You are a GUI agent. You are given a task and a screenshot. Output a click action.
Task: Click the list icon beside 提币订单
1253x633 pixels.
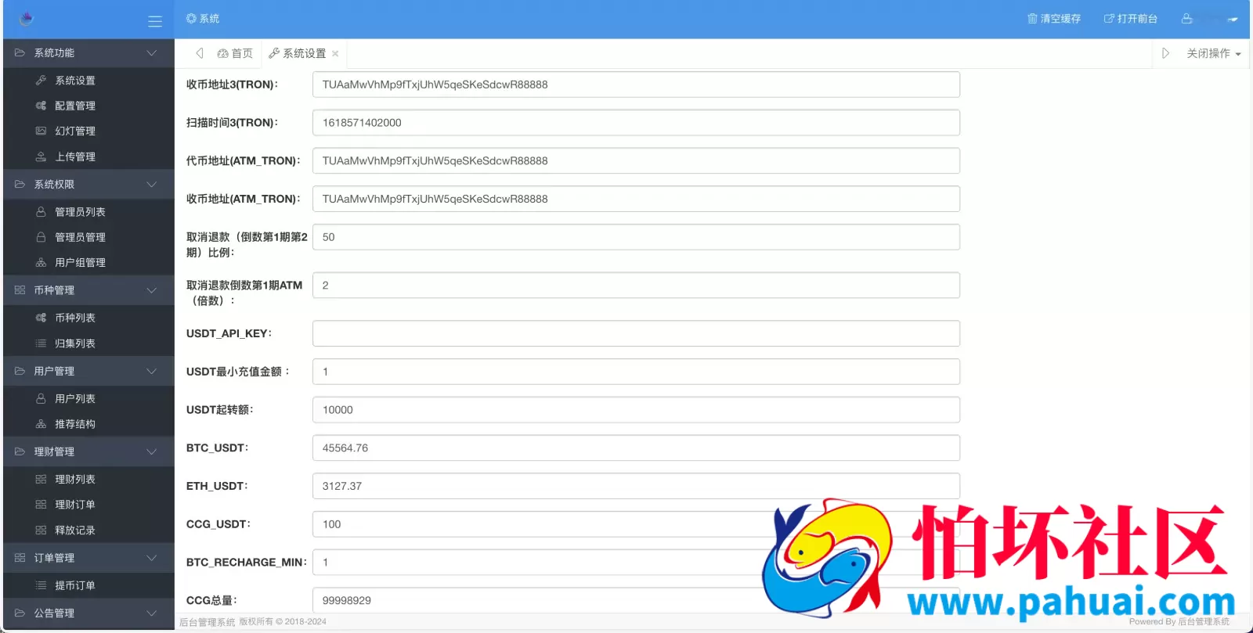pyautogui.click(x=41, y=585)
